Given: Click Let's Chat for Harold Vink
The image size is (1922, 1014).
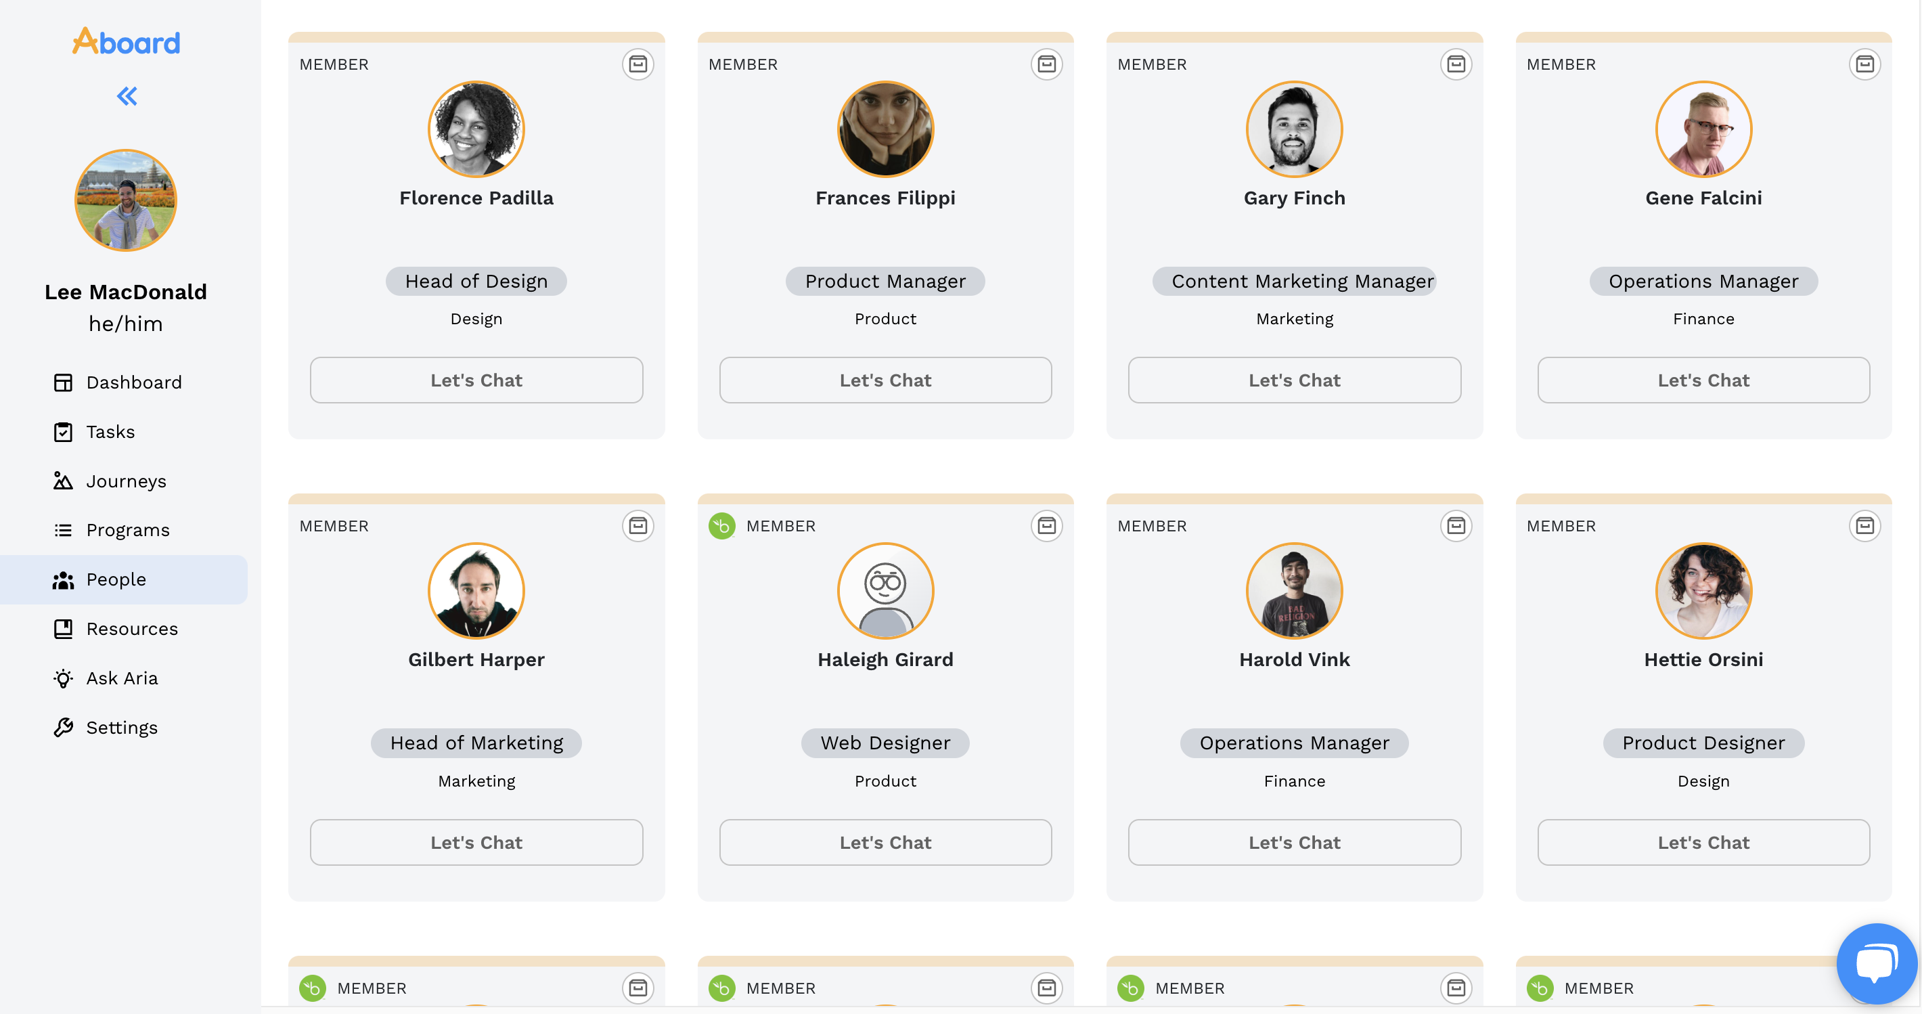Looking at the screenshot, I should (1294, 841).
